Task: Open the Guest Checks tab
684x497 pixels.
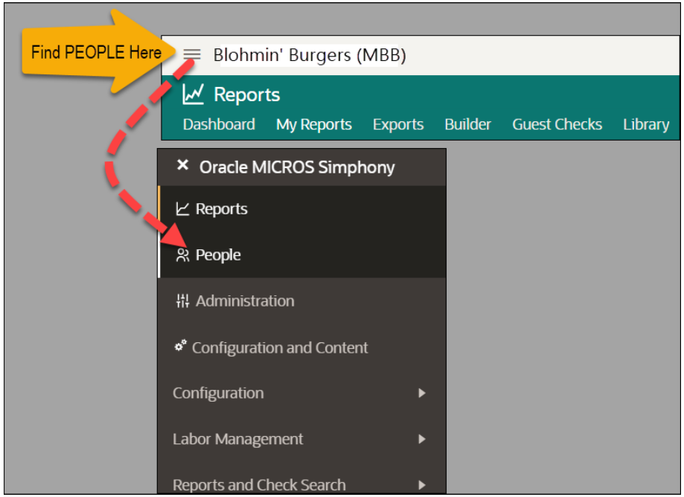Action: point(557,125)
